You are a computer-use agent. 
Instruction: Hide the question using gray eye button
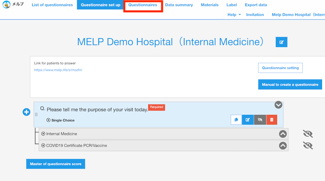pos(260,120)
